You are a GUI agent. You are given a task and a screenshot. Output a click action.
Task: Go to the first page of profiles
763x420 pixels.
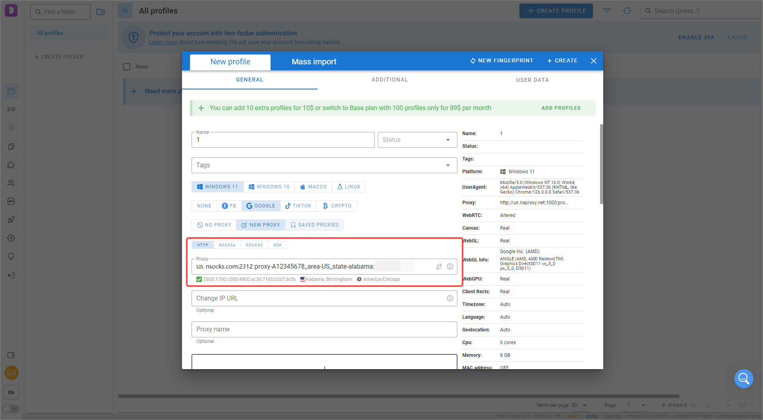[x=694, y=405]
